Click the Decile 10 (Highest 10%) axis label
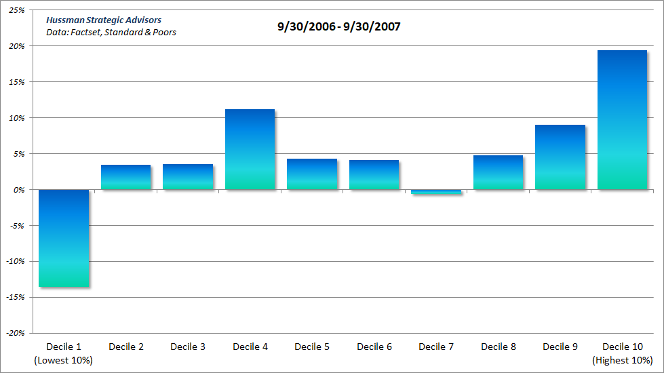 622,353
